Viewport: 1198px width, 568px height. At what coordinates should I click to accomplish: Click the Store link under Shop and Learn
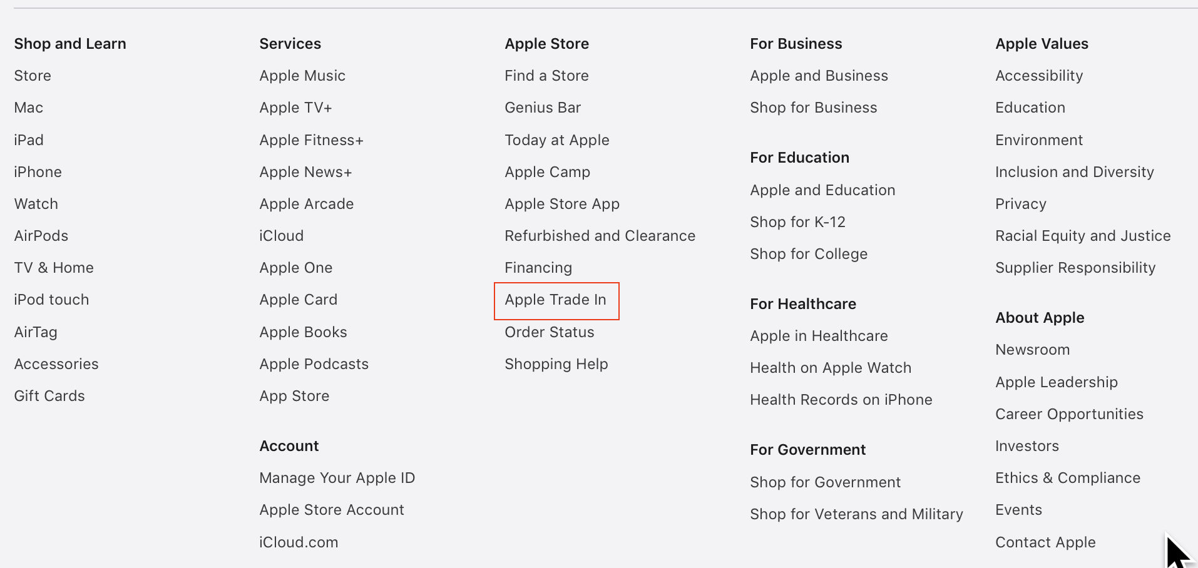click(32, 76)
